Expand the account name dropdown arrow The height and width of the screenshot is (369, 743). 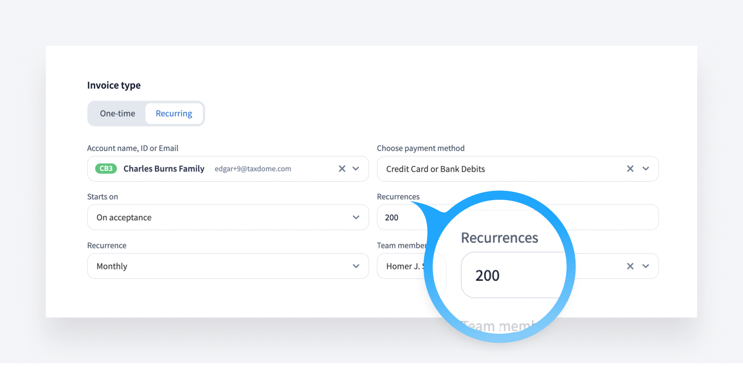coord(356,169)
